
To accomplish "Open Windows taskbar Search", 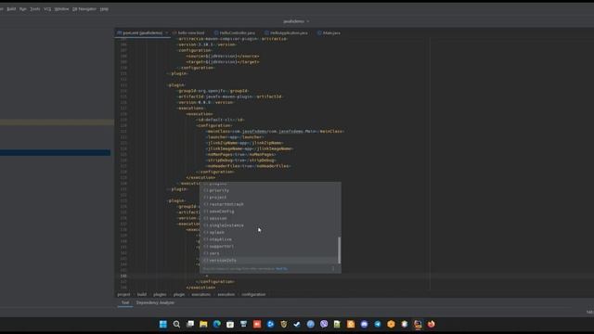I will coord(176,324).
